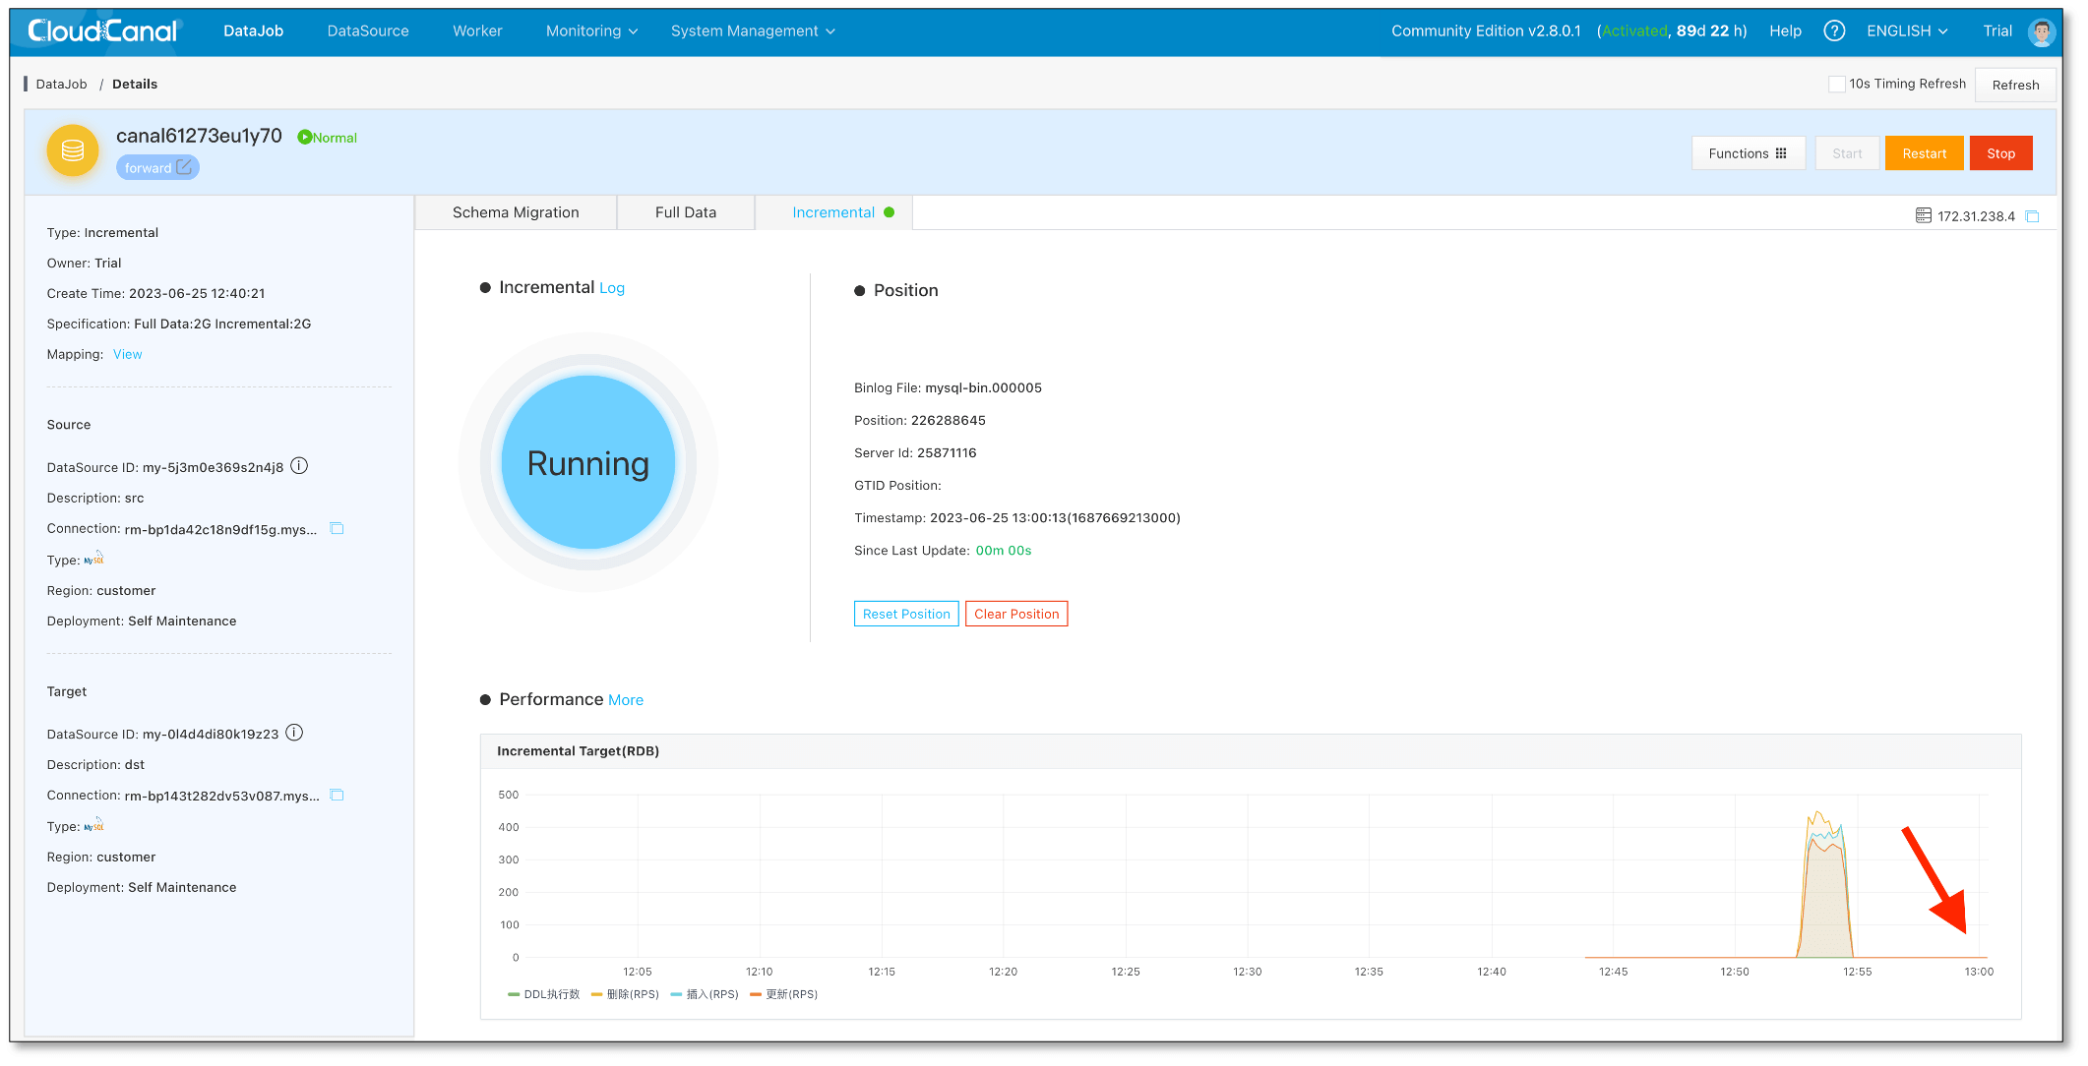Enable the 10s Timing Refresh checkbox
The image size is (2088, 1066).
pos(1836,85)
